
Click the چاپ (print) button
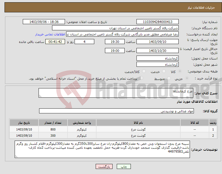[x=124, y=166]
